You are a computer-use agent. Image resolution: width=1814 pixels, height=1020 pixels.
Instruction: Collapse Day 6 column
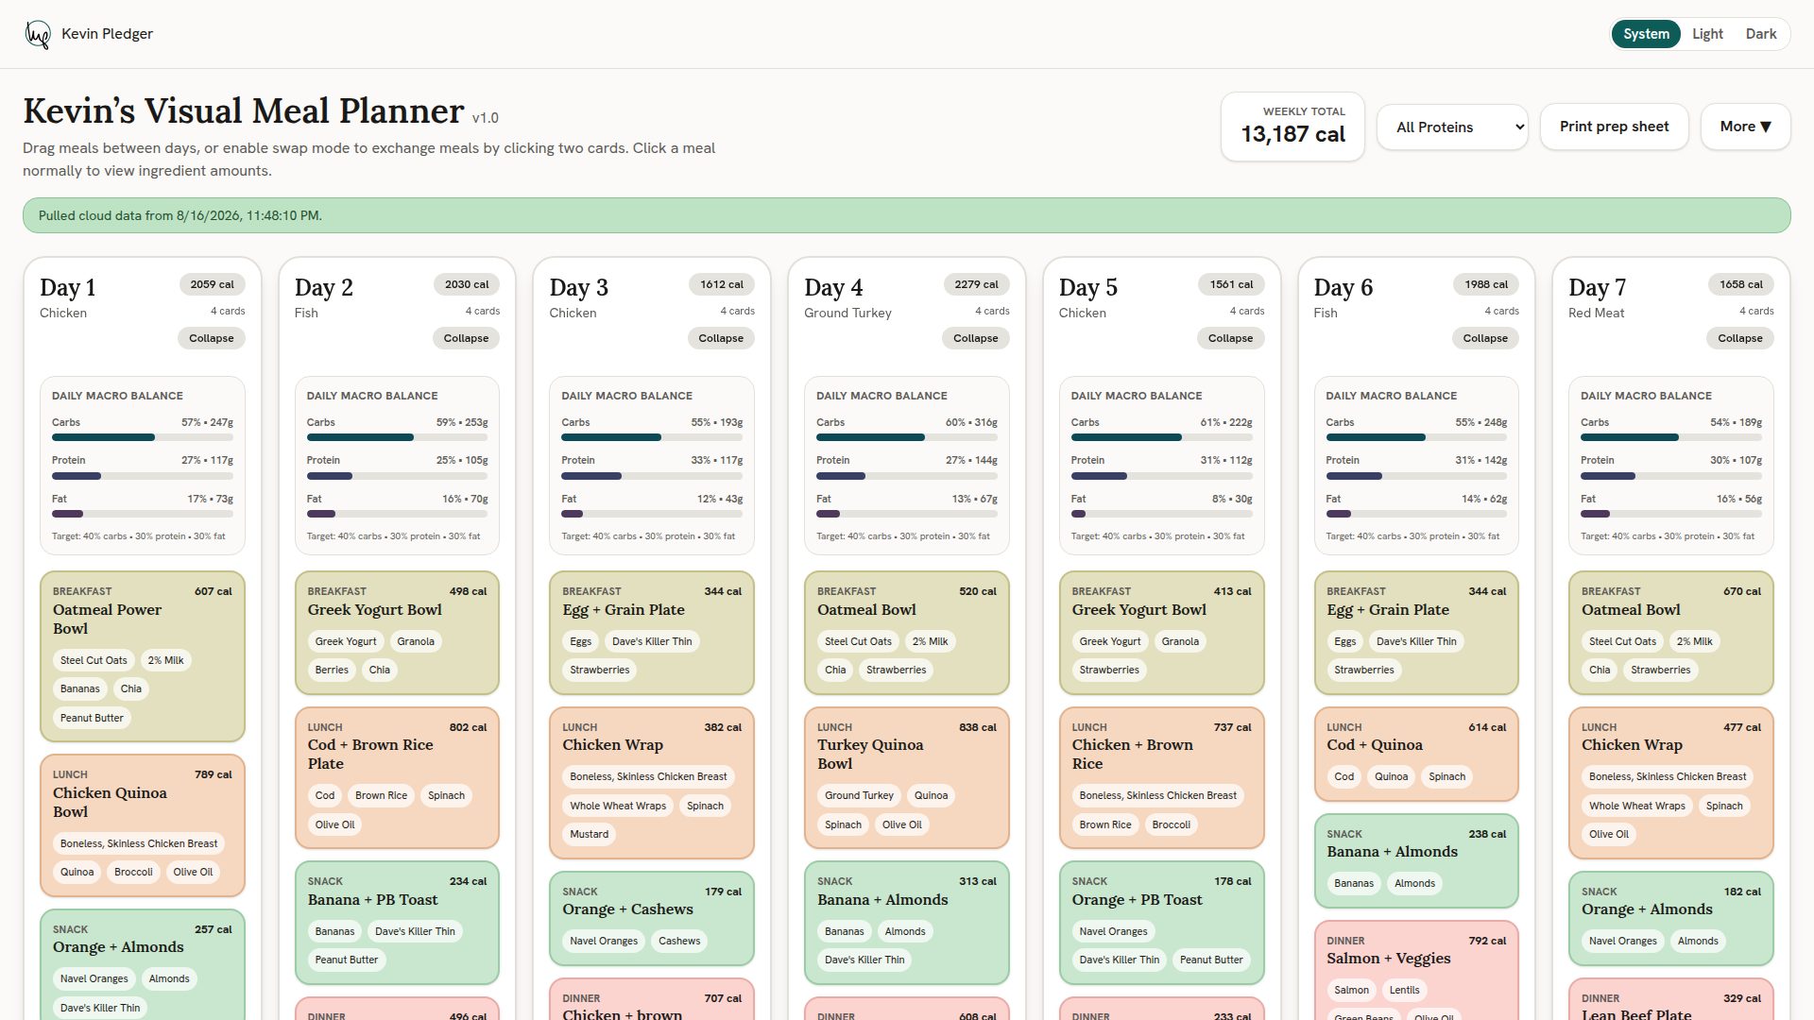[x=1485, y=338]
